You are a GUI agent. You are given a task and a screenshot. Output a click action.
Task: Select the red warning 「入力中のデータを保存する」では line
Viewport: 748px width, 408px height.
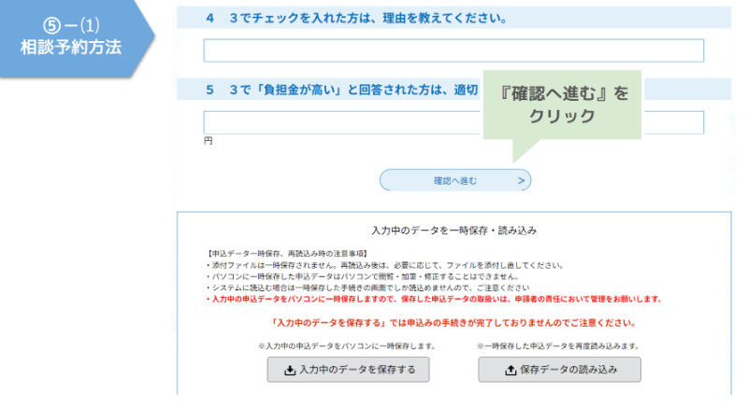454,323
